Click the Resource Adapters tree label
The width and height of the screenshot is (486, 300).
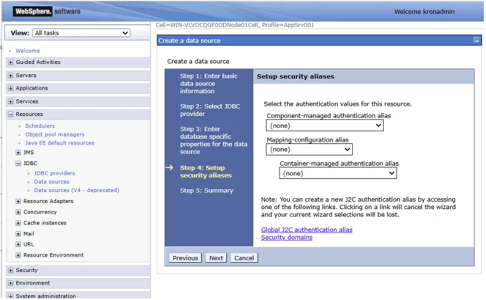[x=49, y=202]
